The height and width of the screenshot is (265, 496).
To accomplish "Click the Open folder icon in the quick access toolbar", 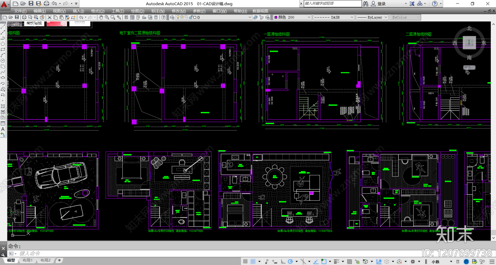I will [x=23, y=3].
